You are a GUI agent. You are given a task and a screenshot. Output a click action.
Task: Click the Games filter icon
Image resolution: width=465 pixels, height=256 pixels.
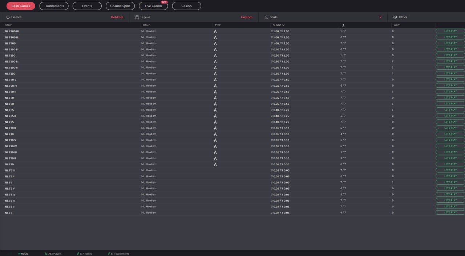pos(8,17)
